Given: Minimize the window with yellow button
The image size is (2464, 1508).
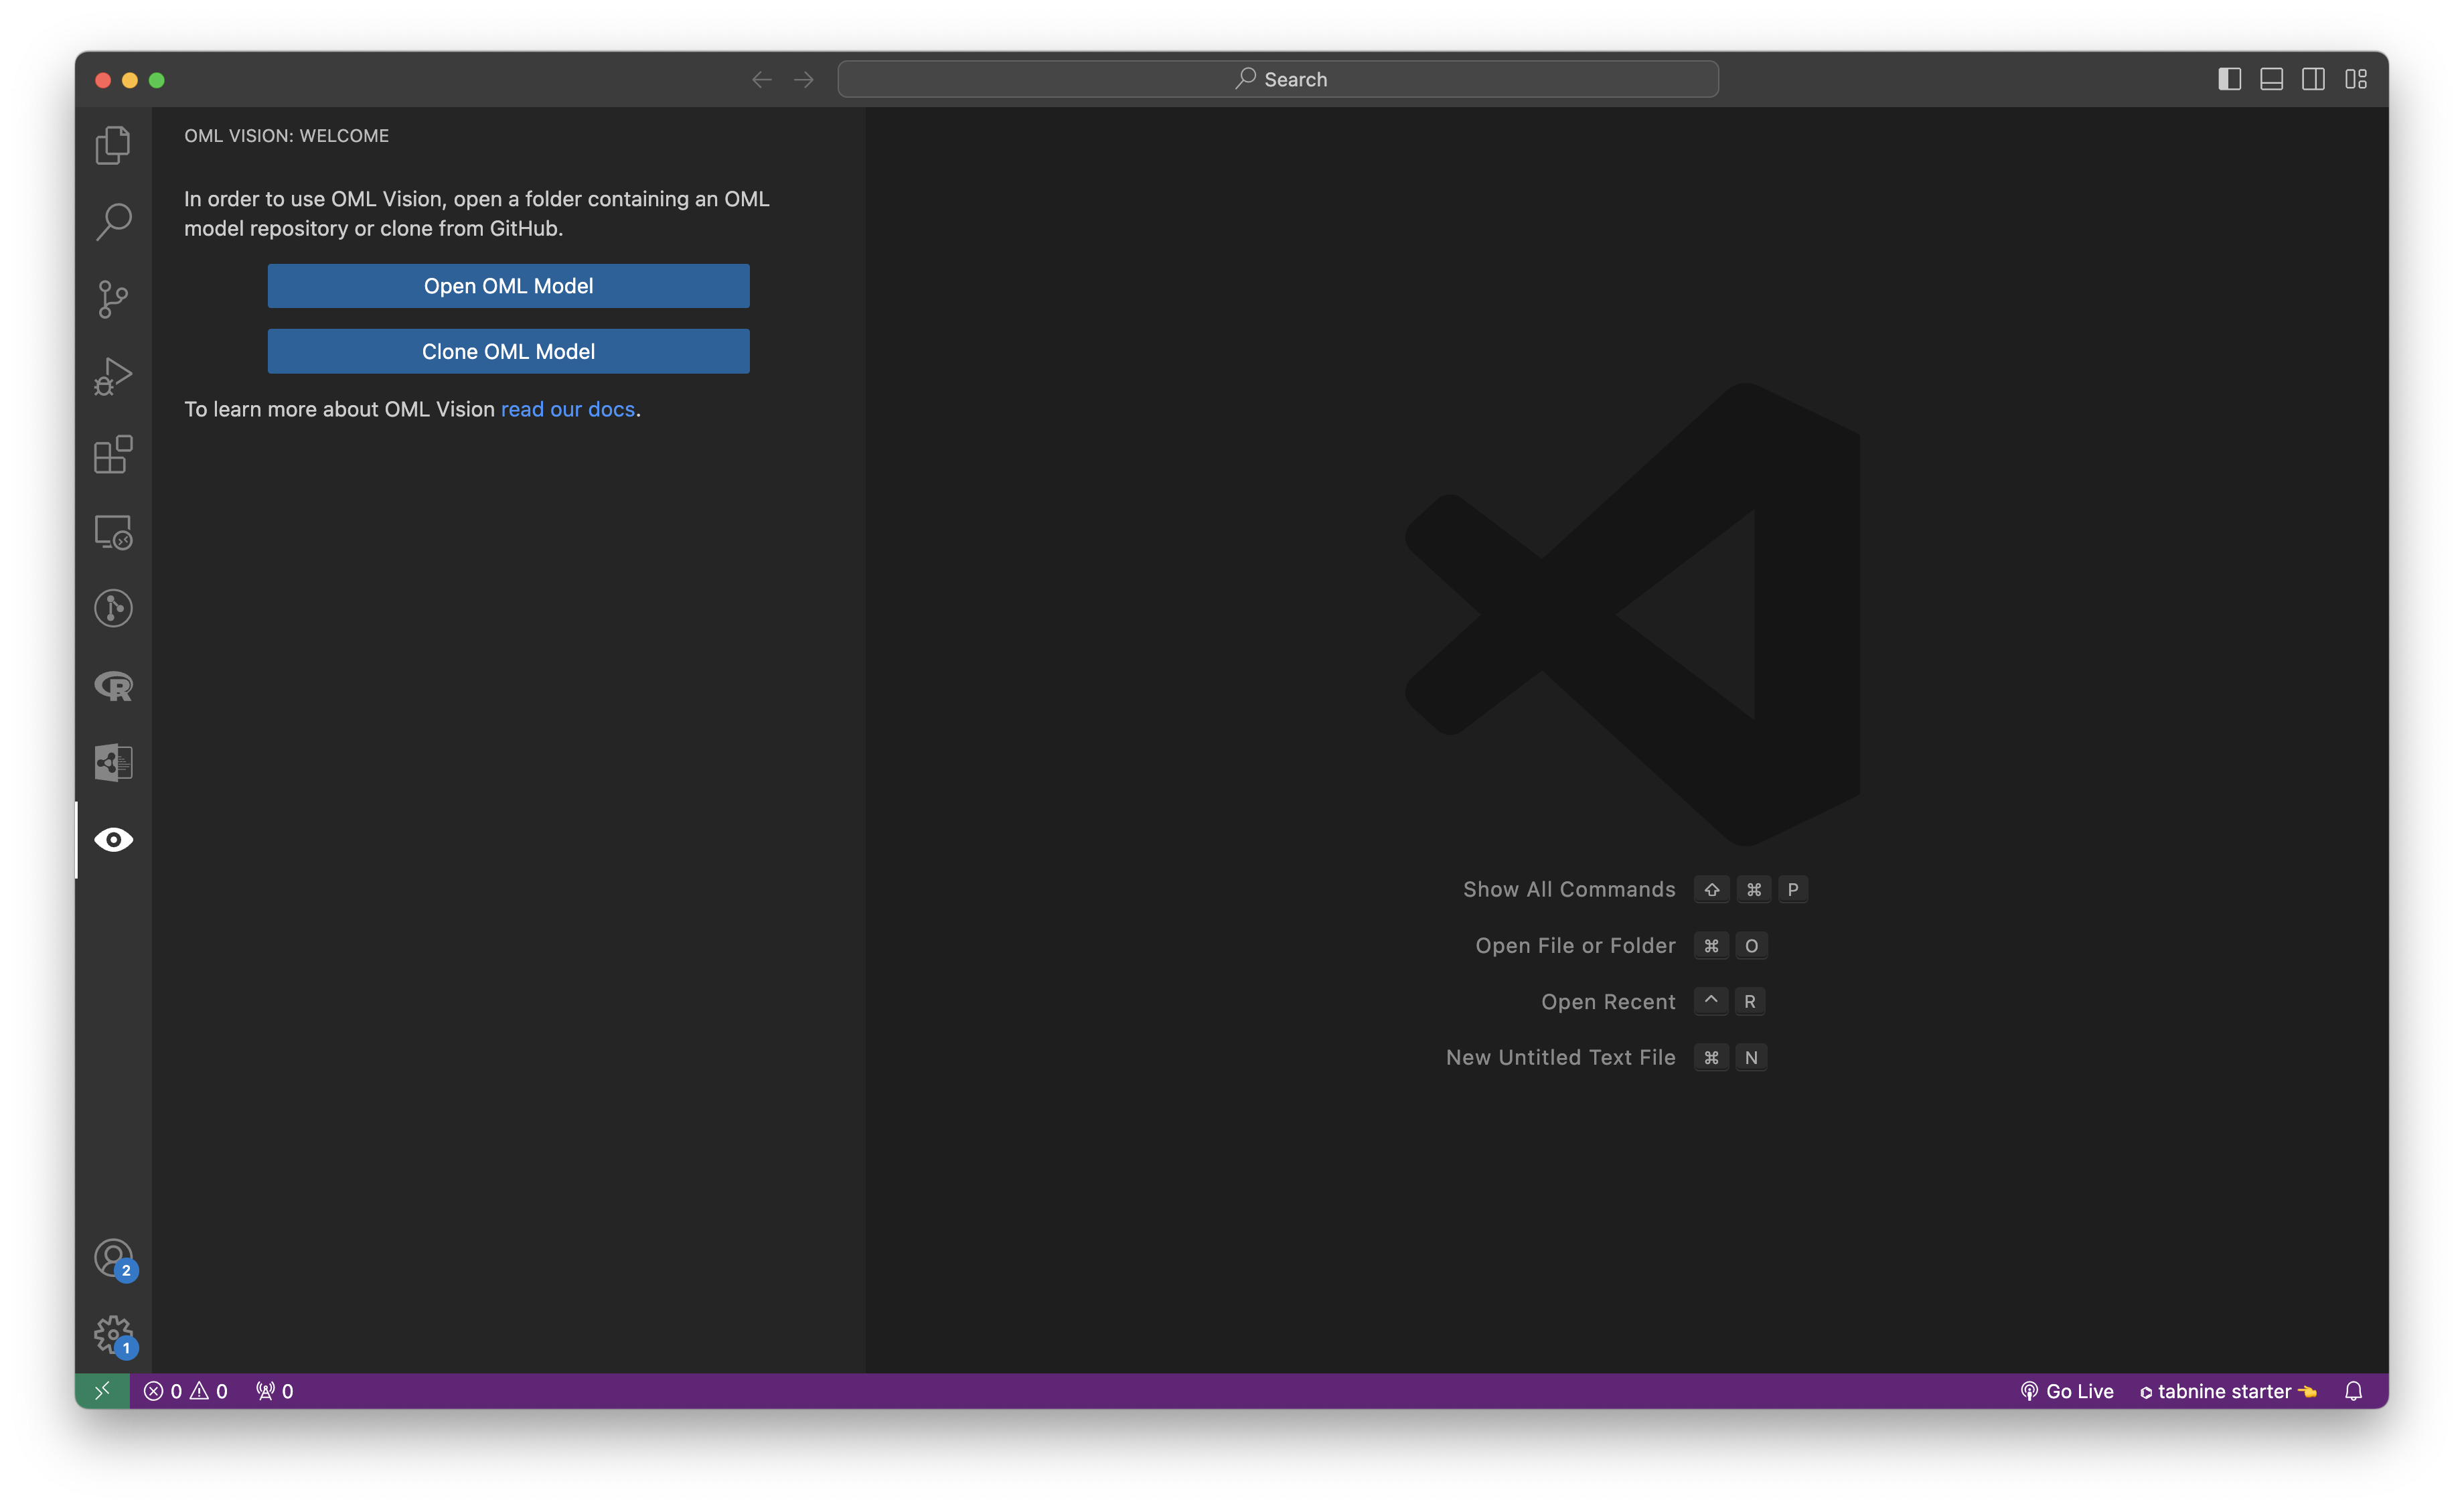Looking at the screenshot, I should 130,80.
